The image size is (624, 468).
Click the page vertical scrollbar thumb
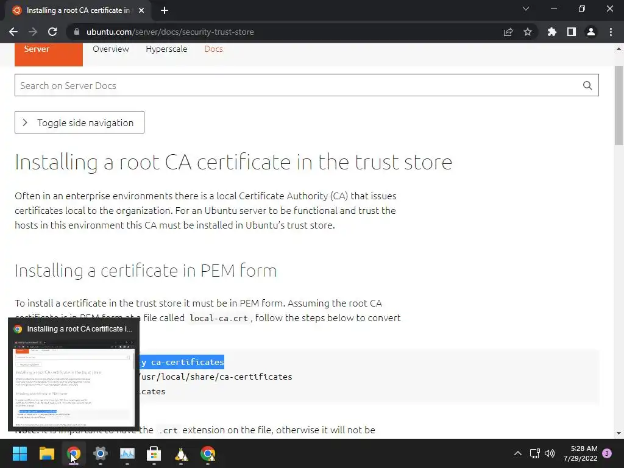[619, 105]
